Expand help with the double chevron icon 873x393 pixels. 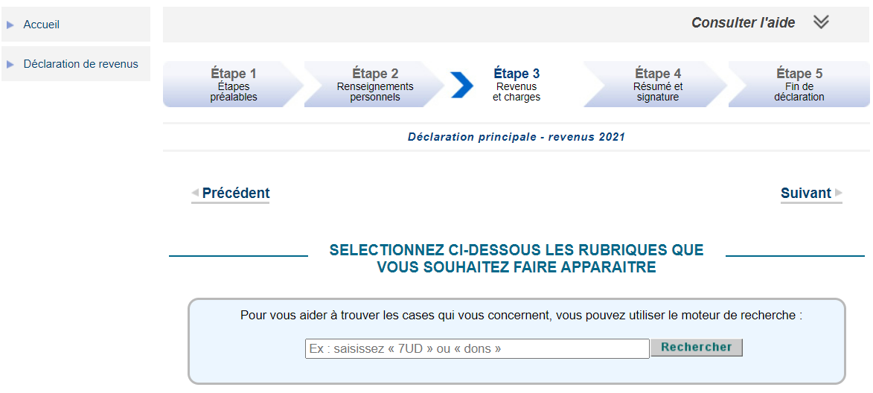click(x=821, y=22)
